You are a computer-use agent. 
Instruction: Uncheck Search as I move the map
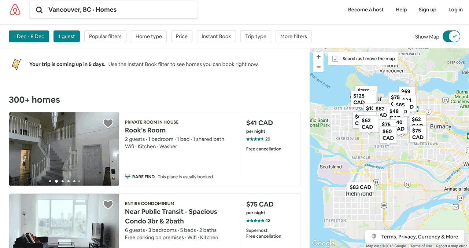click(335, 58)
